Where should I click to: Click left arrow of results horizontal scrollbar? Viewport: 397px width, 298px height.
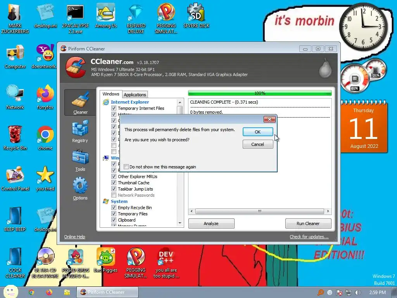[192, 211]
